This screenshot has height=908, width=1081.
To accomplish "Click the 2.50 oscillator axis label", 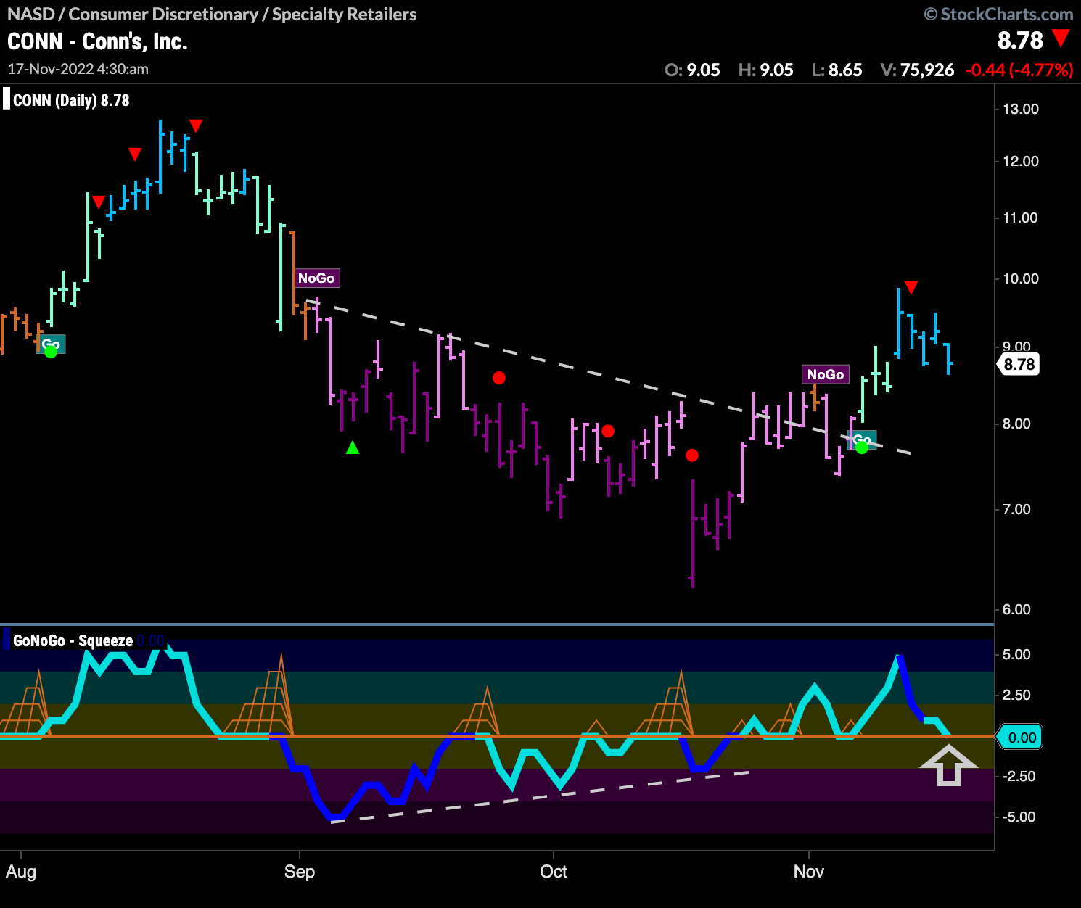I will point(1016,695).
